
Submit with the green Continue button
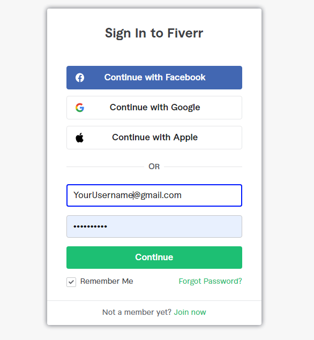(154, 258)
